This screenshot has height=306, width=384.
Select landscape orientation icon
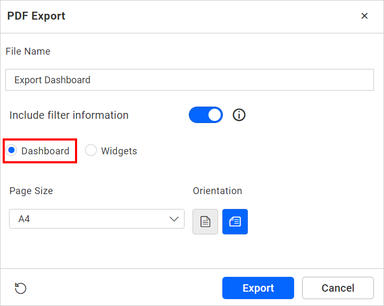coord(235,222)
